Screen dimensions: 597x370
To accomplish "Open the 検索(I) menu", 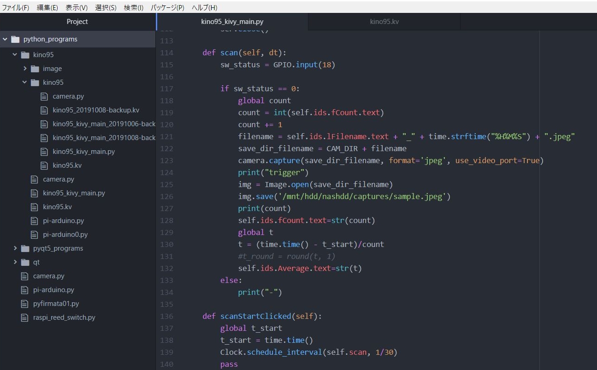I will (x=134, y=8).
